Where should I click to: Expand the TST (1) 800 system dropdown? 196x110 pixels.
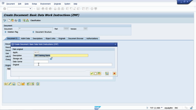tap(162, 108)
